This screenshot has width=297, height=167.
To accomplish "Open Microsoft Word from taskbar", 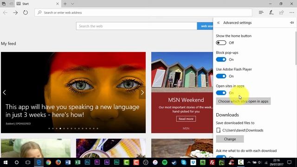I will pos(68,162).
